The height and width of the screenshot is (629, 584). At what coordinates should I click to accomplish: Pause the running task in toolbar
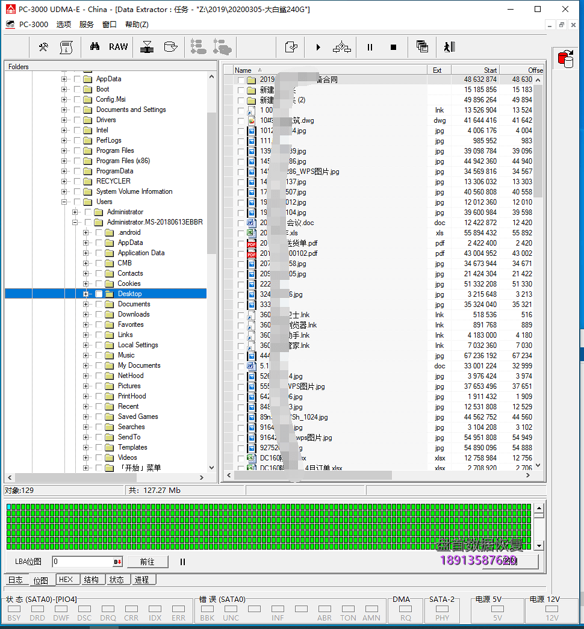coord(370,48)
